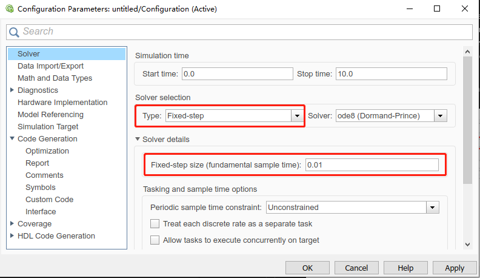The image size is (480, 278).
Task: Expand the Diagnostics tree node arrow
Action: tap(12, 90)
